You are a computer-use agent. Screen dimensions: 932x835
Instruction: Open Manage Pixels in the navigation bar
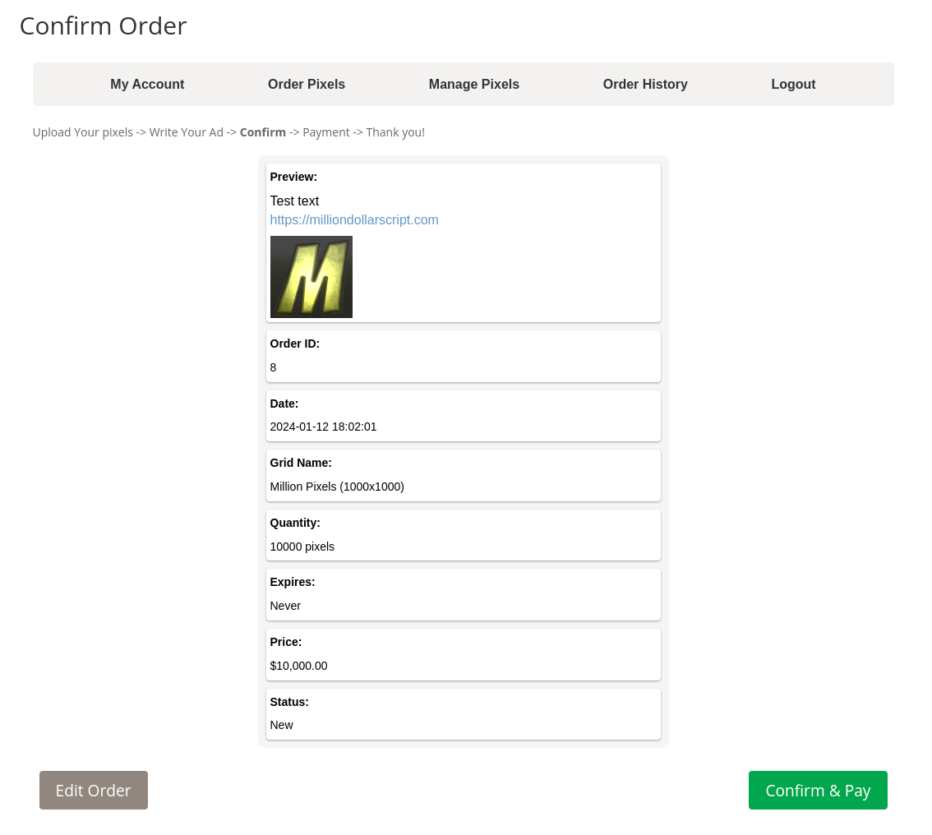(x=473, y=84)
